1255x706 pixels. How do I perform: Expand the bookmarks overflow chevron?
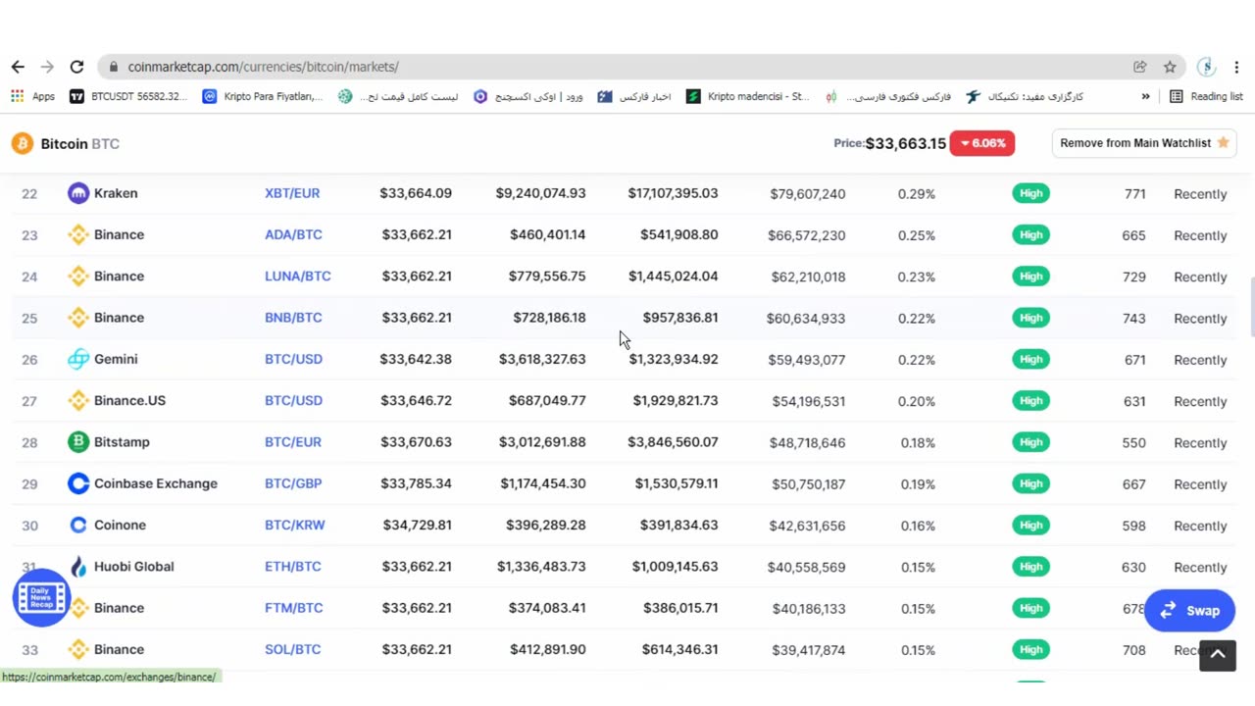tap(1145, 96)
